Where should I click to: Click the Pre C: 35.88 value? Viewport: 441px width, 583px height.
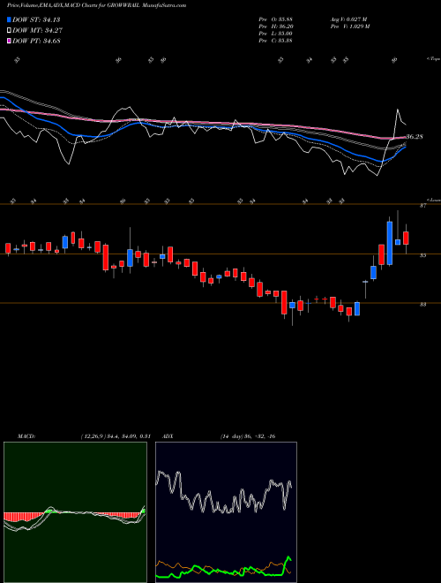tap(275, 41)
